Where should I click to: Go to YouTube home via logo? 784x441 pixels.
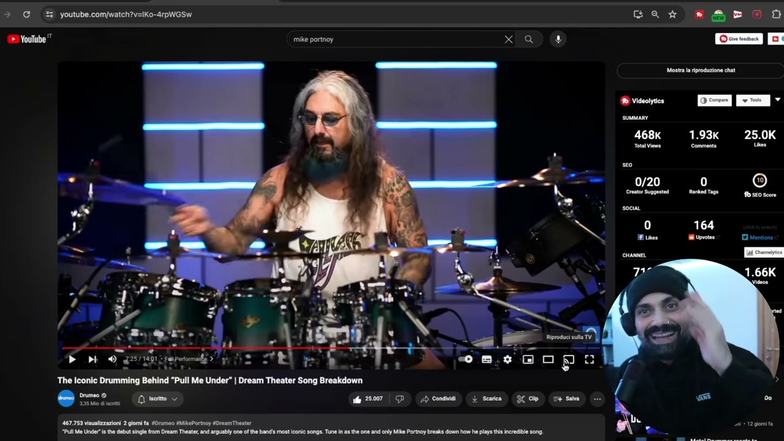tap(27, 39)
